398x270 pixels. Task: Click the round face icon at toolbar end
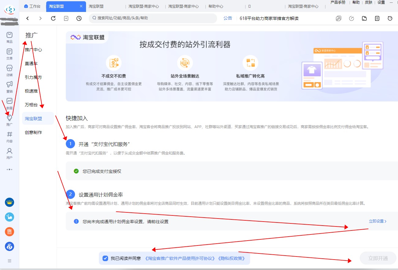coord(390,18)
